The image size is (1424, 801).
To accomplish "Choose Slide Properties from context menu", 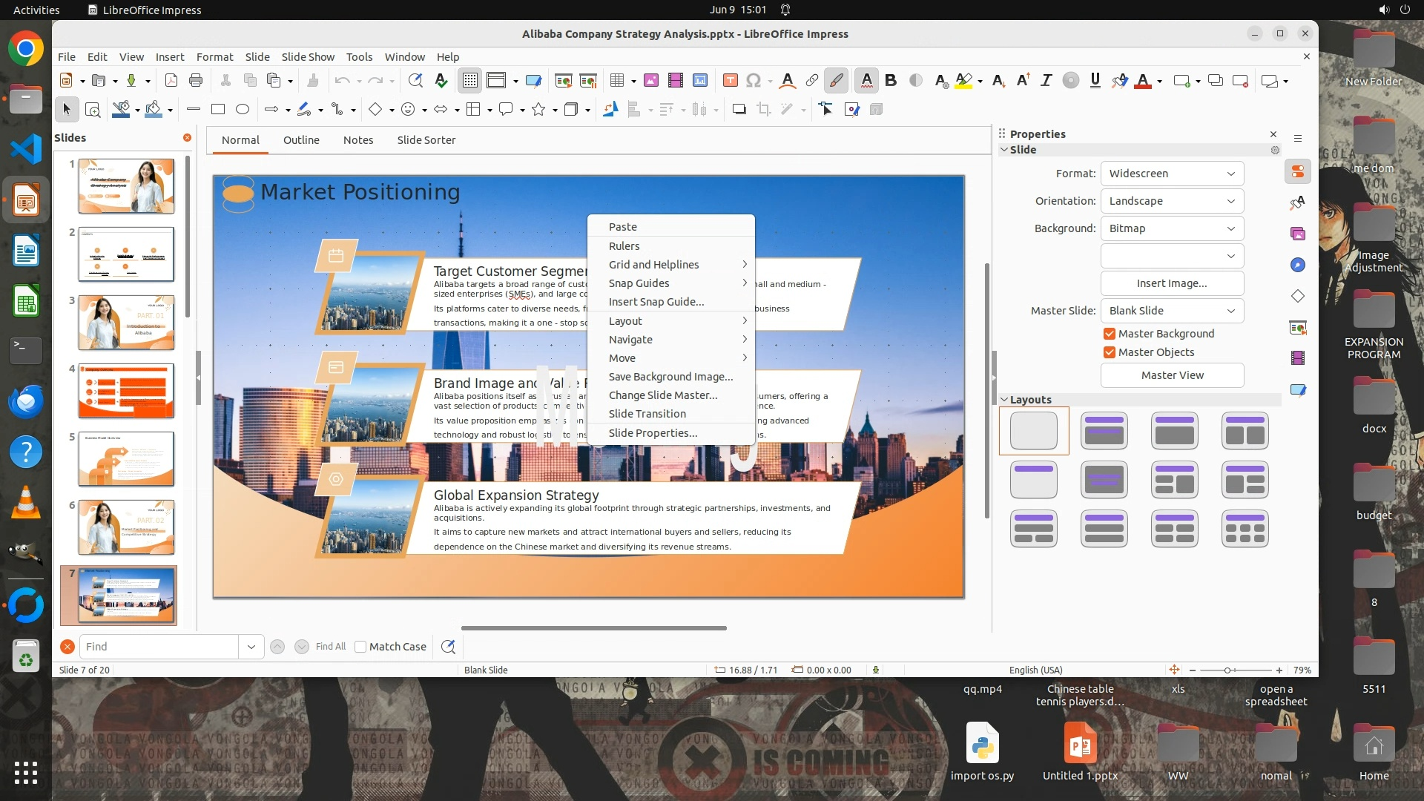I will pos(653,433).
